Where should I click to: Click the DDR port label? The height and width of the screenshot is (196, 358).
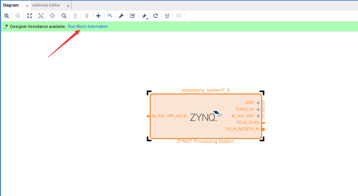coord(249,103)
